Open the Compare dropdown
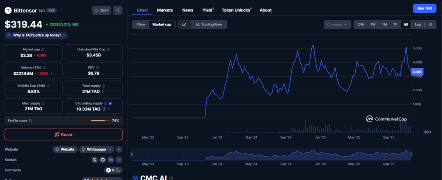The width and height of the screenshot is (442, 180). coord(337,25)
